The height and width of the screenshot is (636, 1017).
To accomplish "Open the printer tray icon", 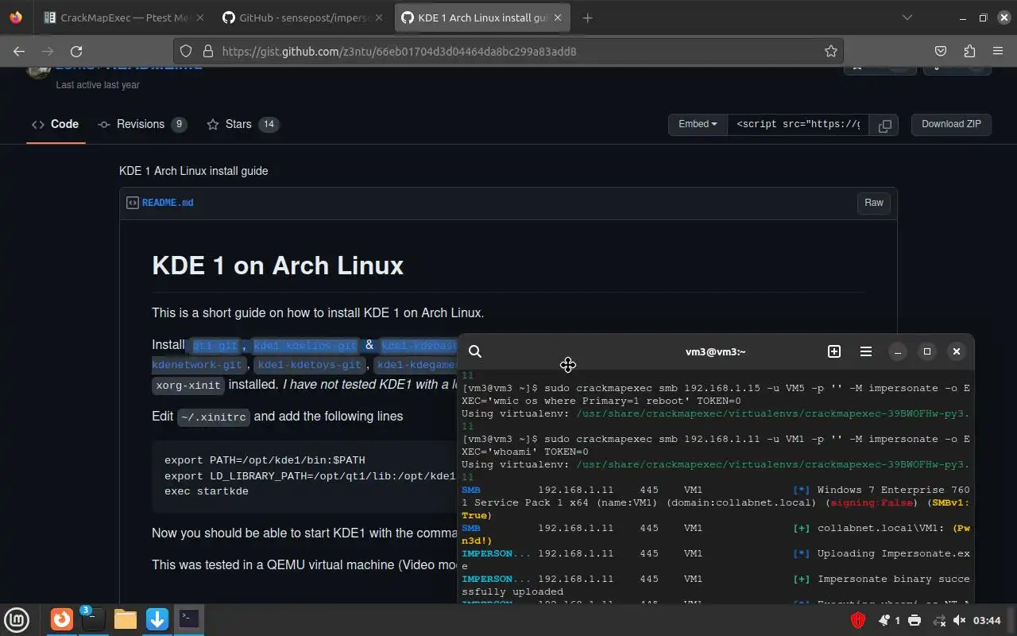I will [915, 620].
